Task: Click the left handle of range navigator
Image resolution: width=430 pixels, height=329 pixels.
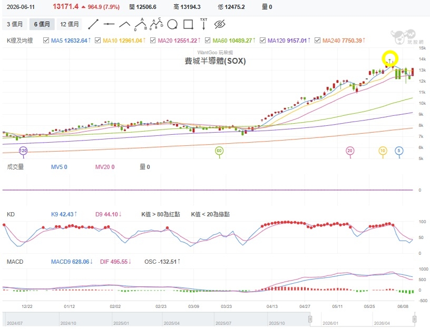Action: [310, 319]
